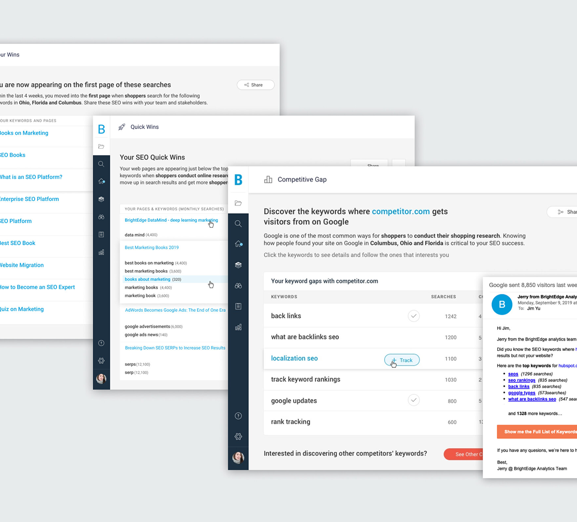Viewport: 577px width, 522px height.
Task: Select best marketing books keyword
Action: click(x=146, y=271)
